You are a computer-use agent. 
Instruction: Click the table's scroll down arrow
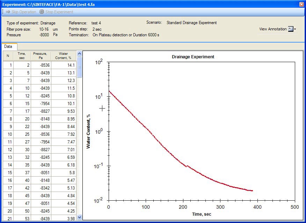pyautogui.click(x=79, y=217)
